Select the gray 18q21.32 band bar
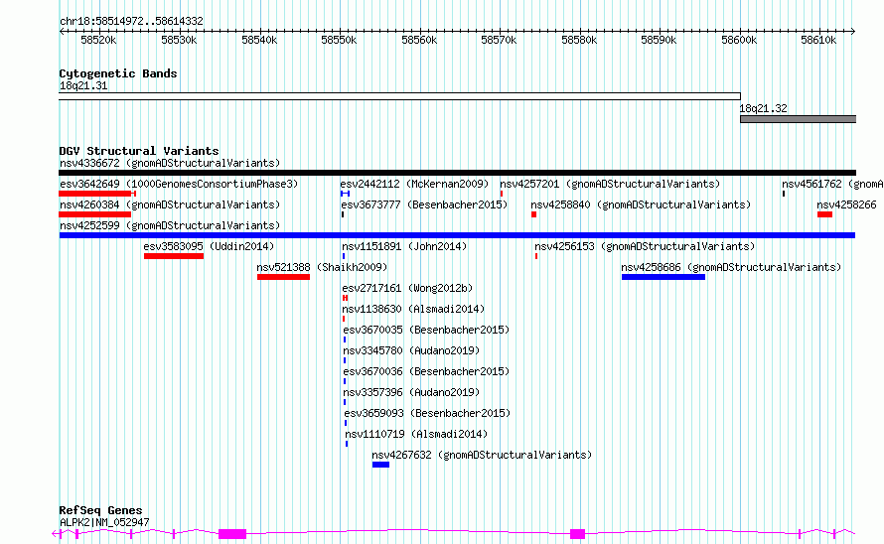This screenshot has width=884, height=544. click(799, 119)
